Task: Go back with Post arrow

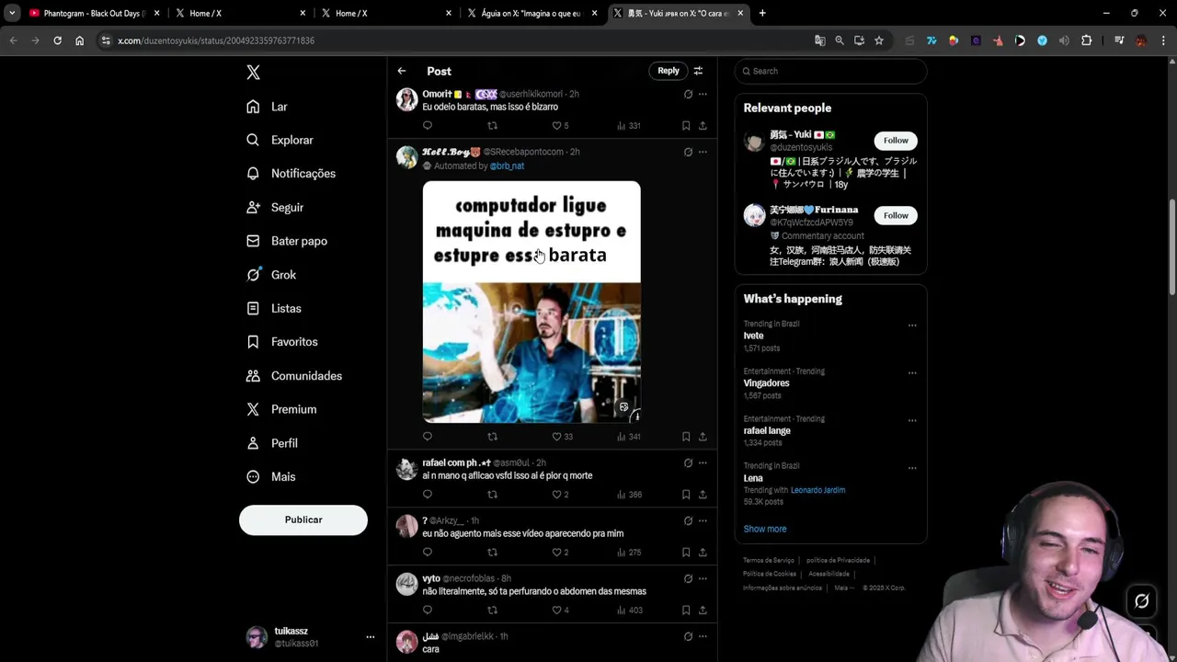Action: 402,71
